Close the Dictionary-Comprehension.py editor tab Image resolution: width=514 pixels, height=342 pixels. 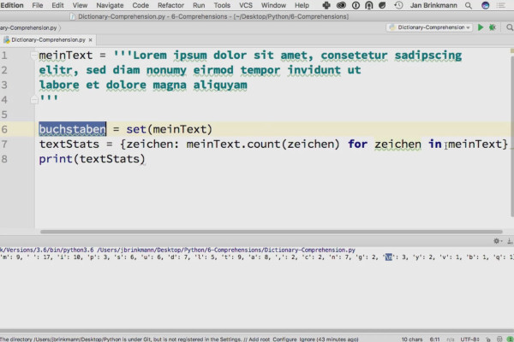click(90, 40)
